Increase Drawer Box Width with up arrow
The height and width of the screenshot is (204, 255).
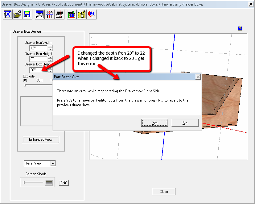point(50,47)
